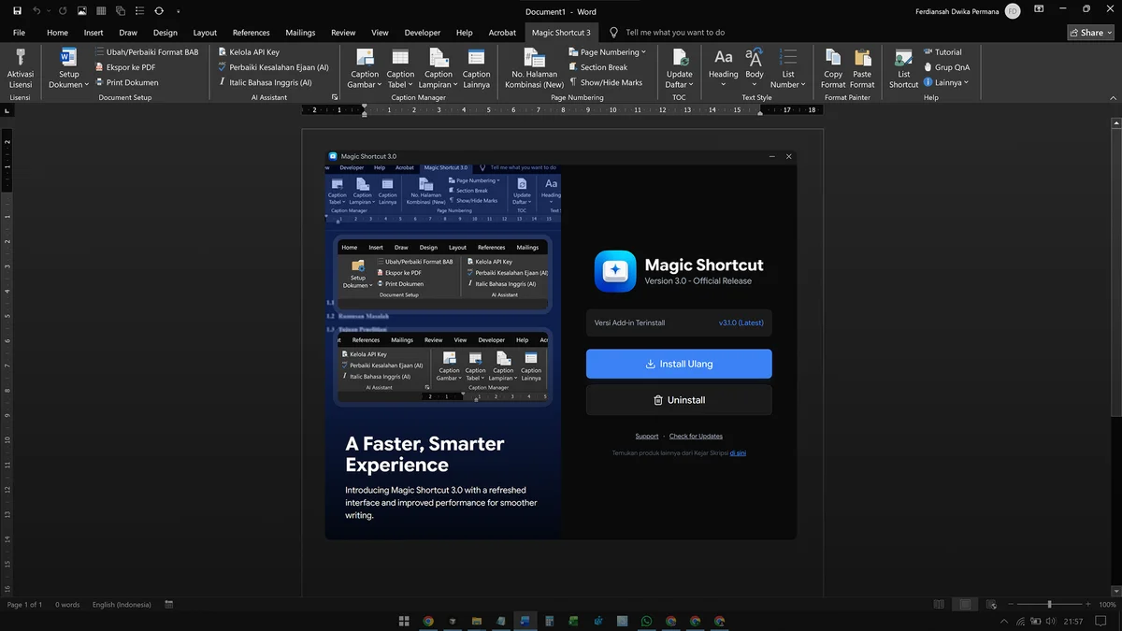Open WhatsApp from taskbar
The image size is (1122, 631).
[x=647, y=621]
